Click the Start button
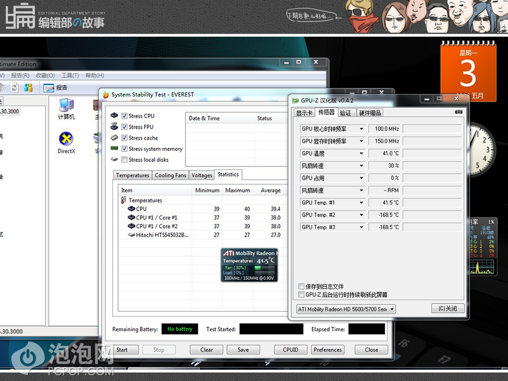Viewport: 508px width, 381px height. pyautogui.click(x=122, y=350)
